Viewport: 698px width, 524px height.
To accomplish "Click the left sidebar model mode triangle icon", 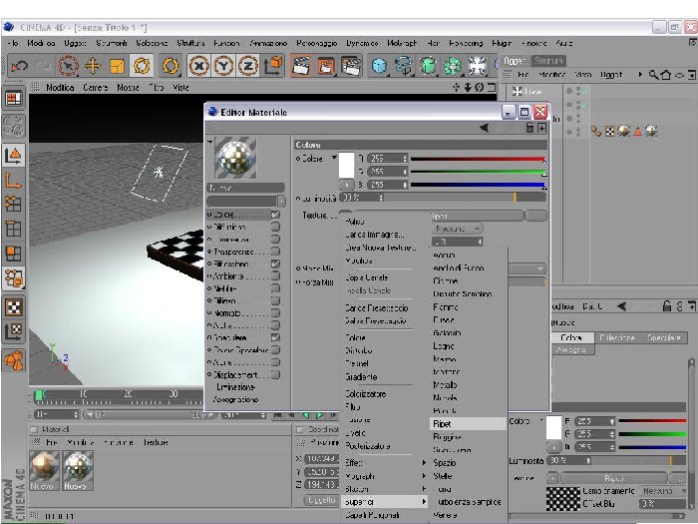I will point(13,156).
